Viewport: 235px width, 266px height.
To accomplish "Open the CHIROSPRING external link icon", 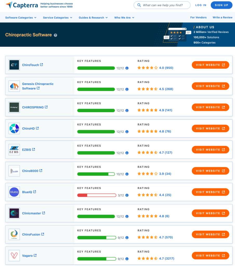I will [46, 107].
